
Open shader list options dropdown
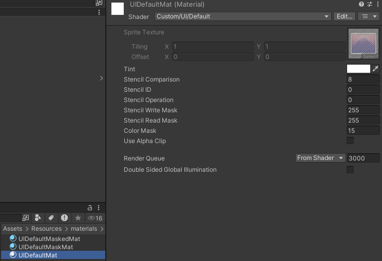point(368,16)
